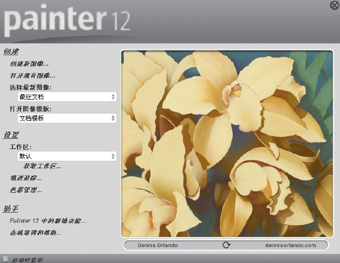Viewport: 340px width, 263px height.
Task: Click the 创建 section heading
Action: [11, 52]
